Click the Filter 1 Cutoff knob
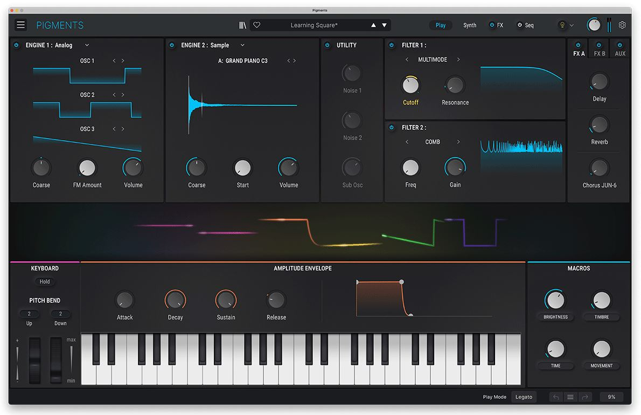 coord(410,85)
